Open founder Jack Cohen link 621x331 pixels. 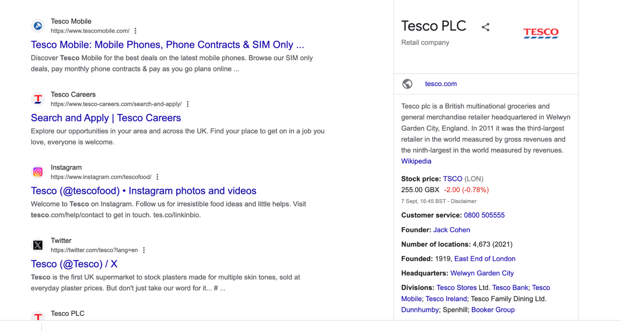(451, 230)
